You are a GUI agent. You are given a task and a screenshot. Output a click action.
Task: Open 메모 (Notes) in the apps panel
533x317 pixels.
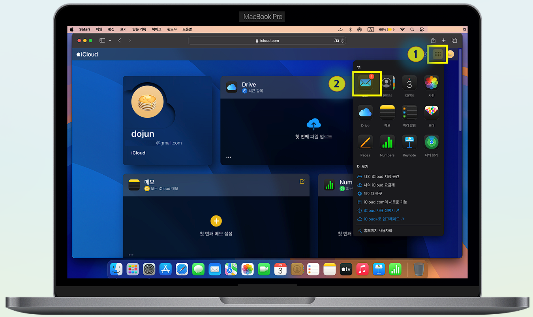tap(387, 113)
